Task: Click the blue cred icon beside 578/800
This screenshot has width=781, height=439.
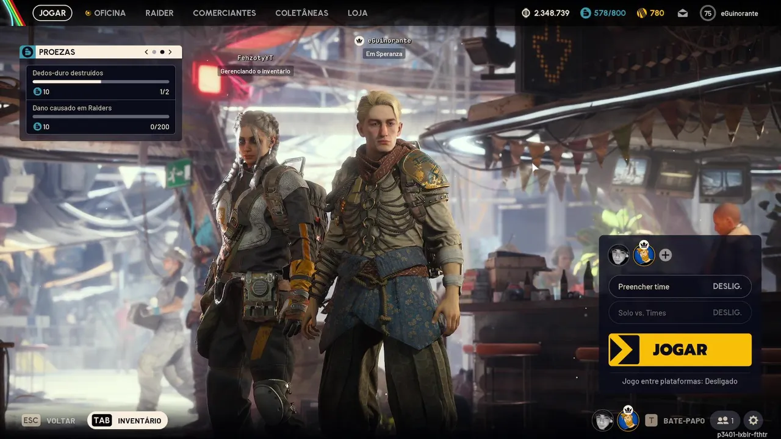Action: tap(585, 13)
